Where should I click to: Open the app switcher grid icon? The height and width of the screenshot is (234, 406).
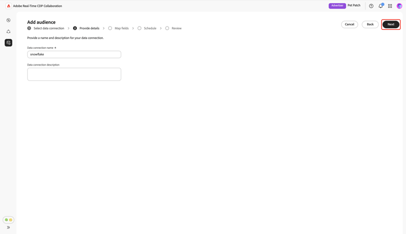390,6
